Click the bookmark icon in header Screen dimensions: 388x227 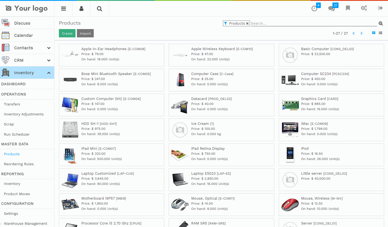[x=348, y=8]
